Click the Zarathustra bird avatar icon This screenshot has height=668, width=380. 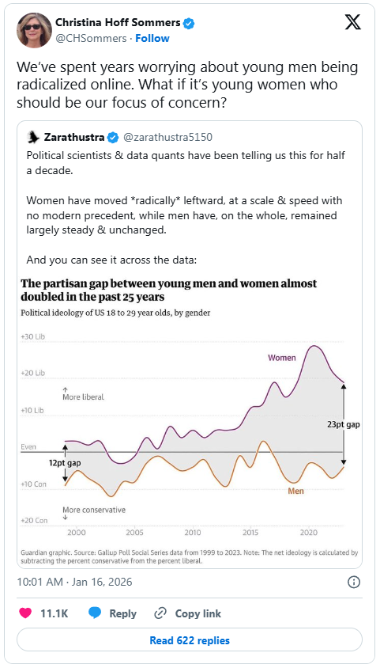(33, 137)
